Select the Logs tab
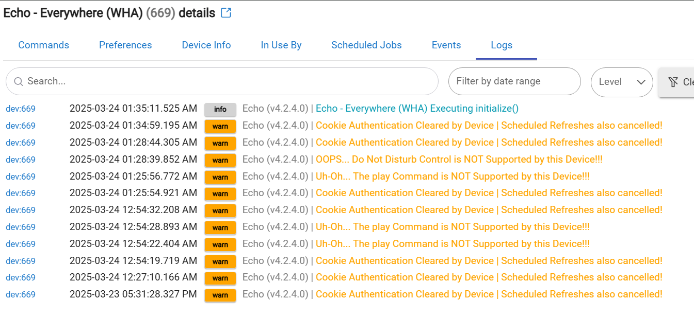The image size is (694, 317). [x=502, y=45]
